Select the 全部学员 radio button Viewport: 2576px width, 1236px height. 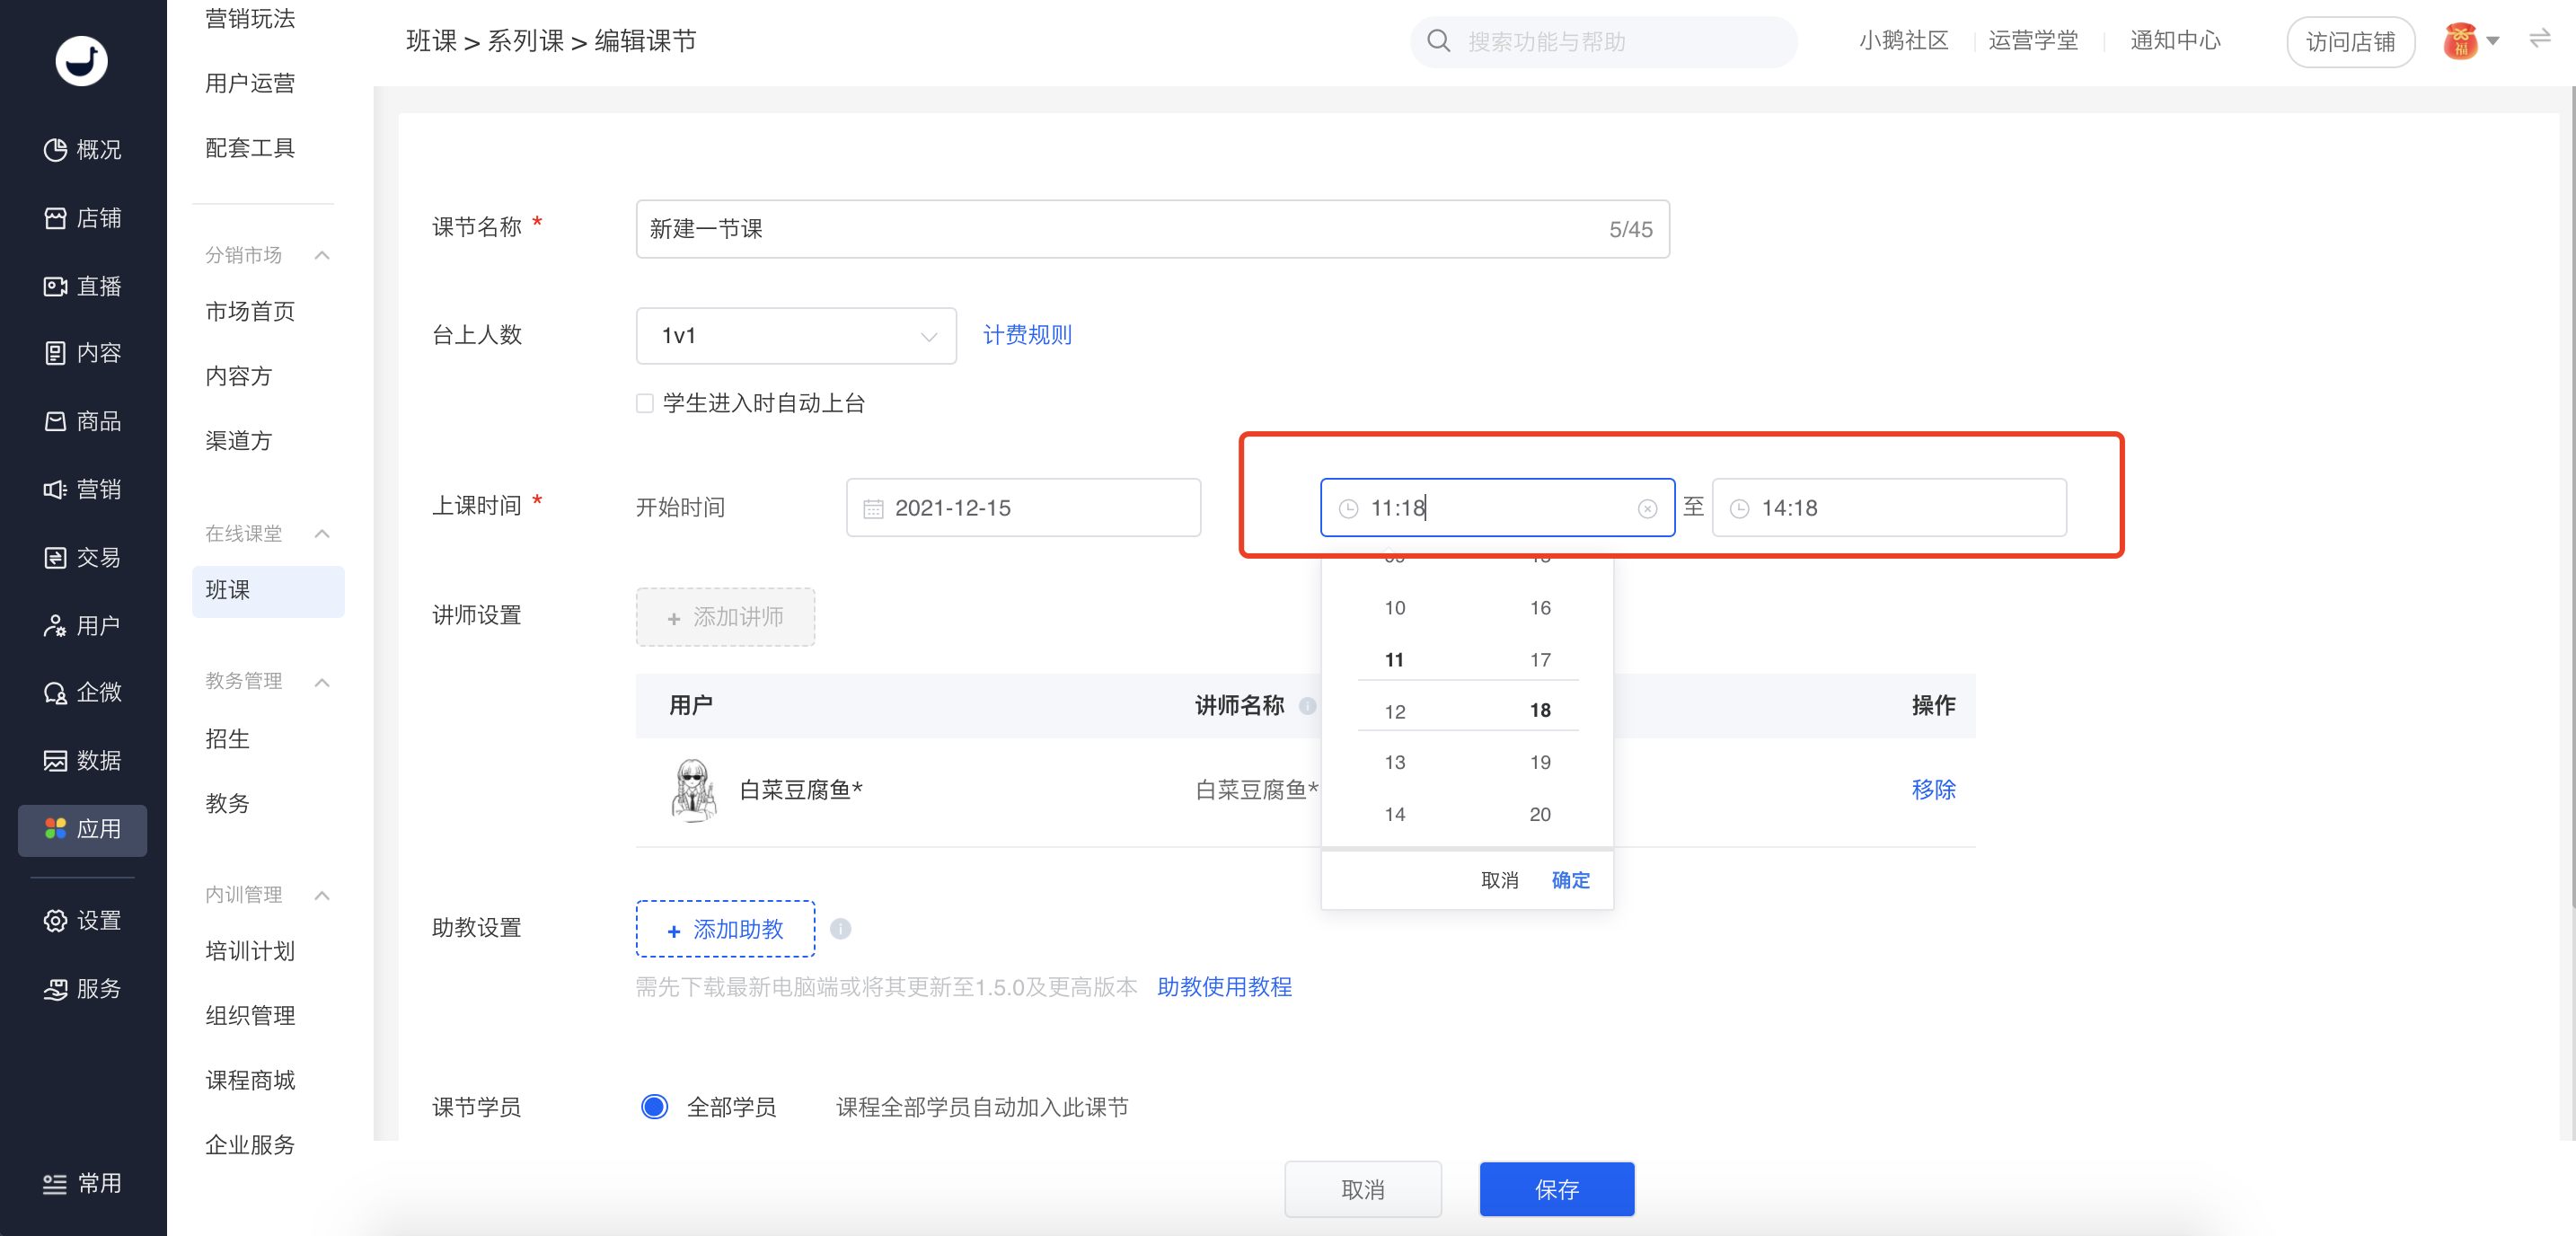tap(654, 1106)
